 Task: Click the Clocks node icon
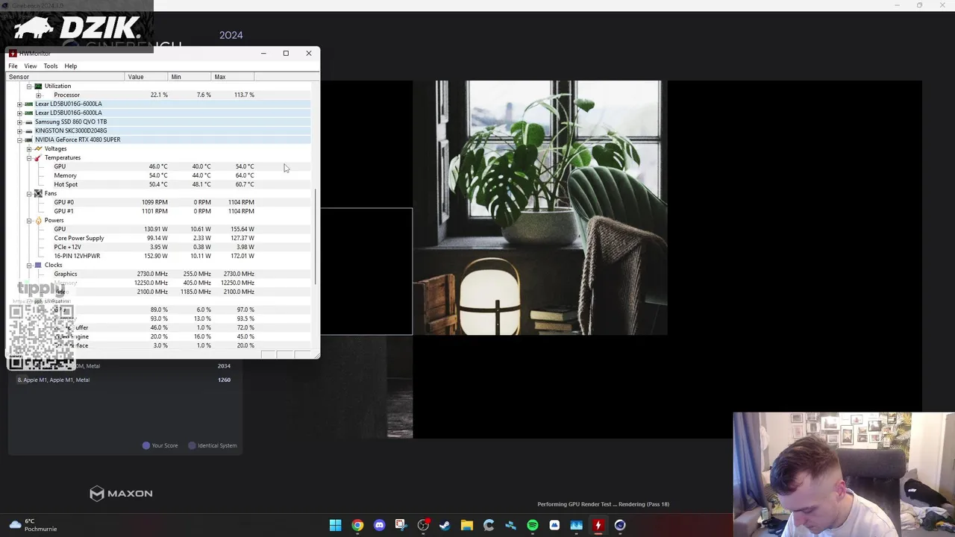(x=38, y=265)
